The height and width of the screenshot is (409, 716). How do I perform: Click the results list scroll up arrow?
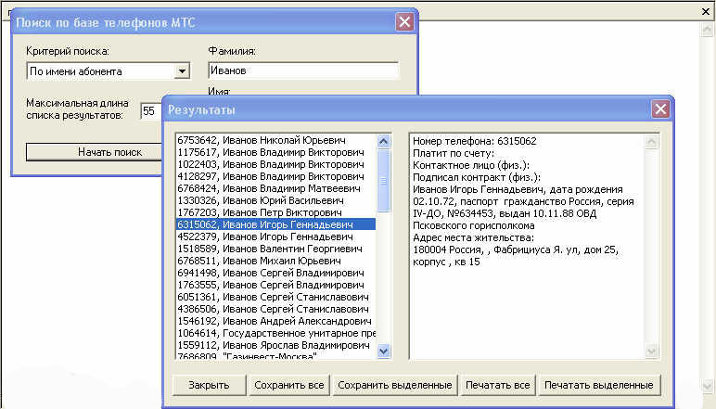click(x=384, y=140)
